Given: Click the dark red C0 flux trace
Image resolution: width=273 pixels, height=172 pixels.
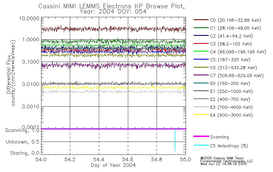Looking at the screenshot, I should 113,29.
